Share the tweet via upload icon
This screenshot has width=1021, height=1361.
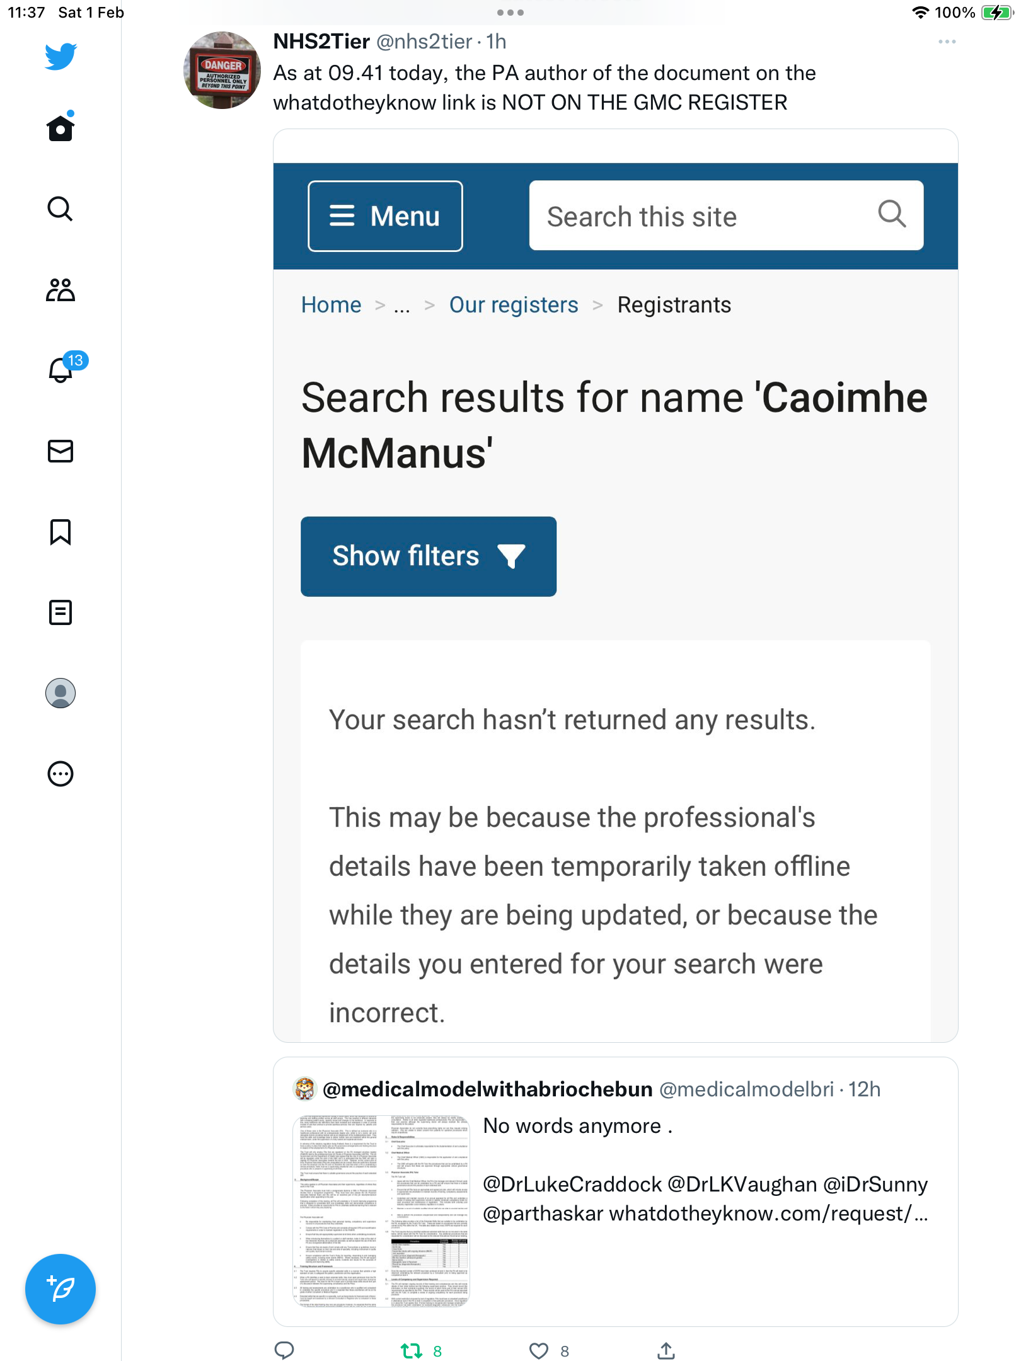click(x=666, y=1350)
